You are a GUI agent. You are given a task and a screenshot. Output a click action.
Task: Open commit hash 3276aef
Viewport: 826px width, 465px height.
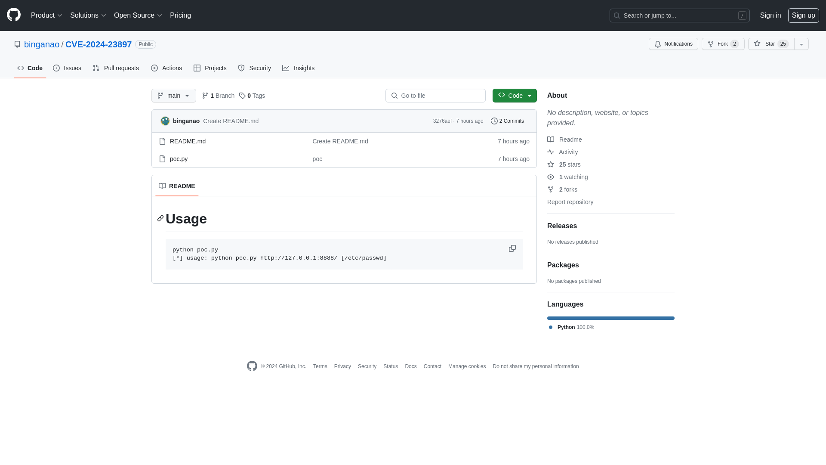click(x=442, y=121)
